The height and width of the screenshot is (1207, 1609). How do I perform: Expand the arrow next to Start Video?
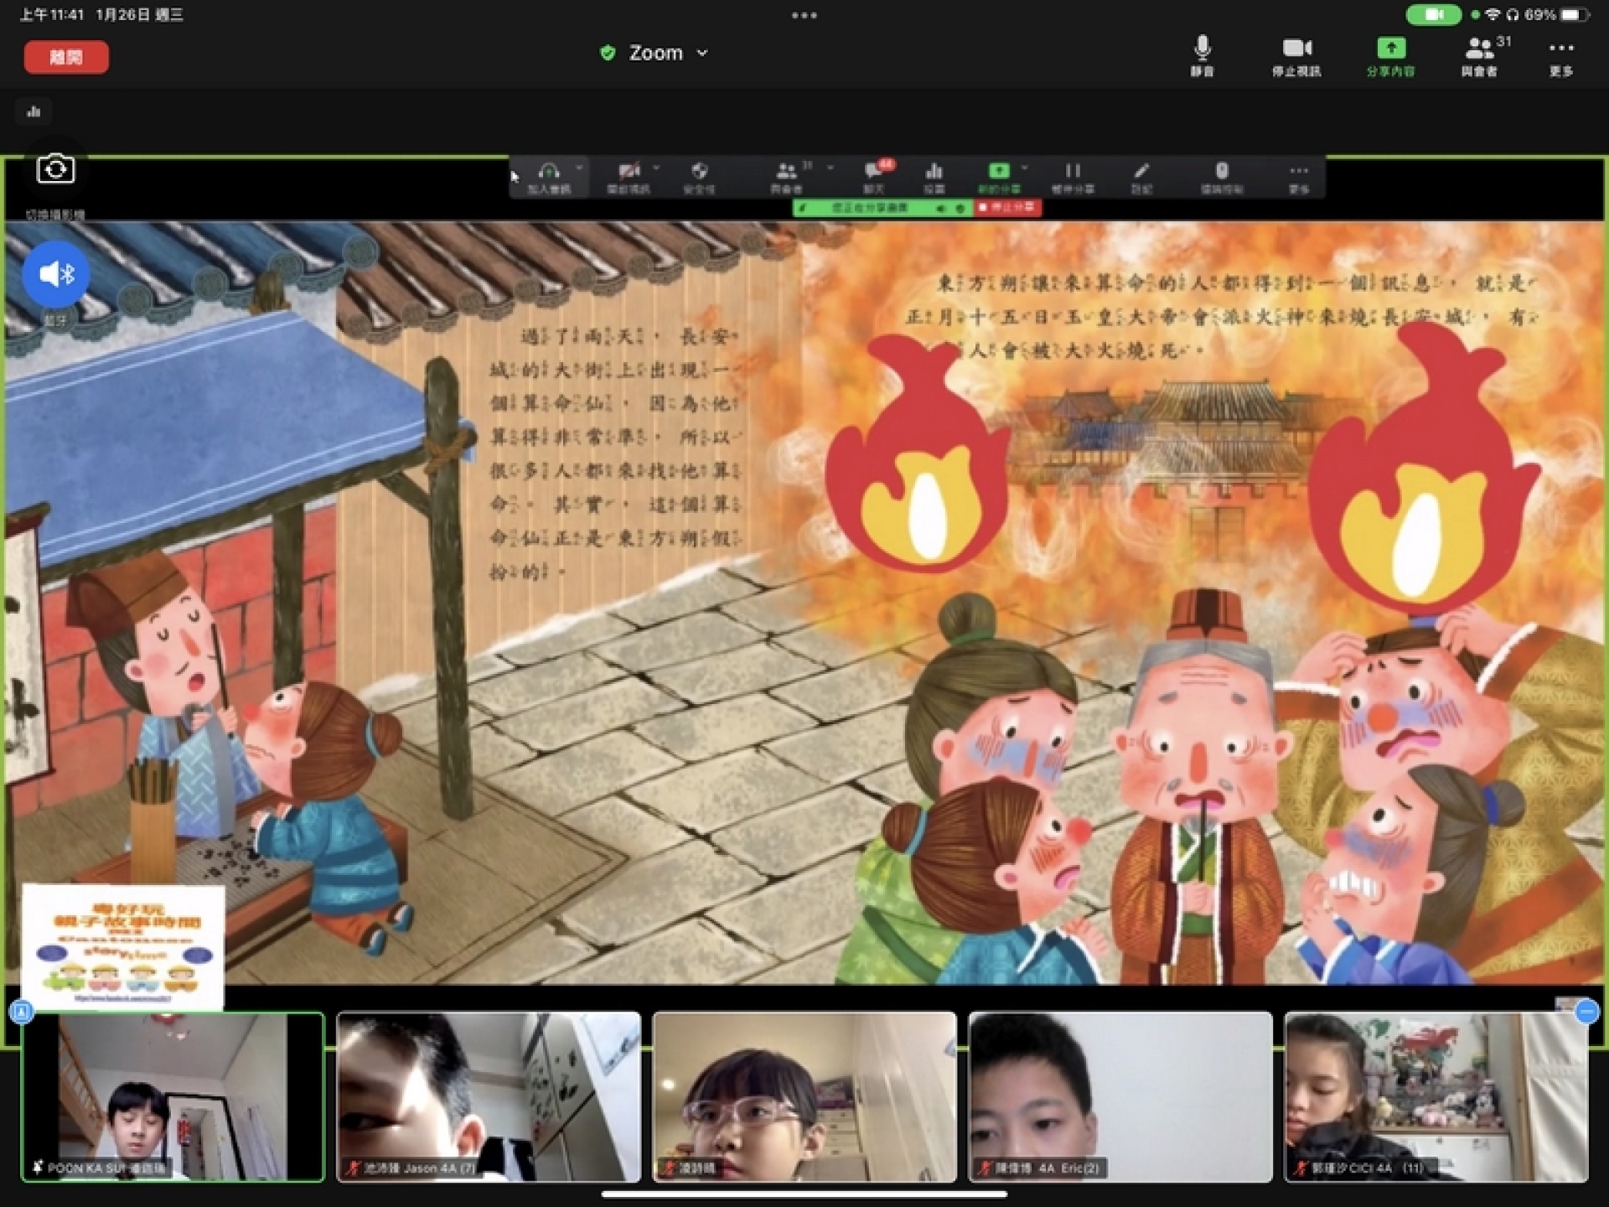tap(656, 168)
